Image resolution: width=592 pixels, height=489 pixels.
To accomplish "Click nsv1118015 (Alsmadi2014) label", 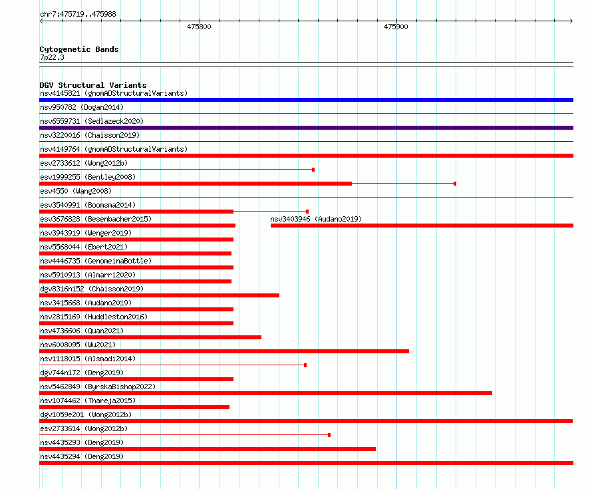I will point(88,359).
